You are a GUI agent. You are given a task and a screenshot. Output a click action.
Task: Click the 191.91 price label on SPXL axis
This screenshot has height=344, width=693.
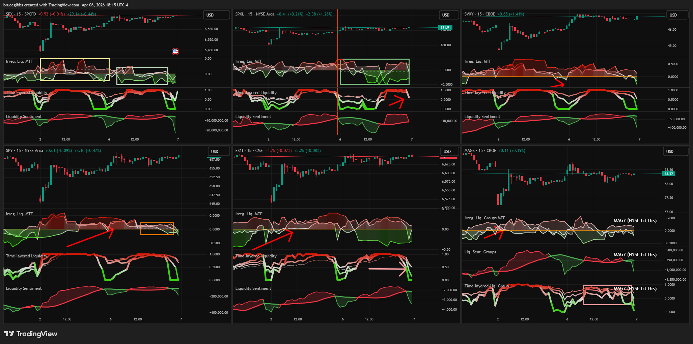(445, 28)
